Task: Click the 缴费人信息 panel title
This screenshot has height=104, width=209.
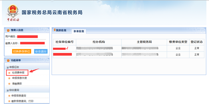Action: [x=17, y=30]
